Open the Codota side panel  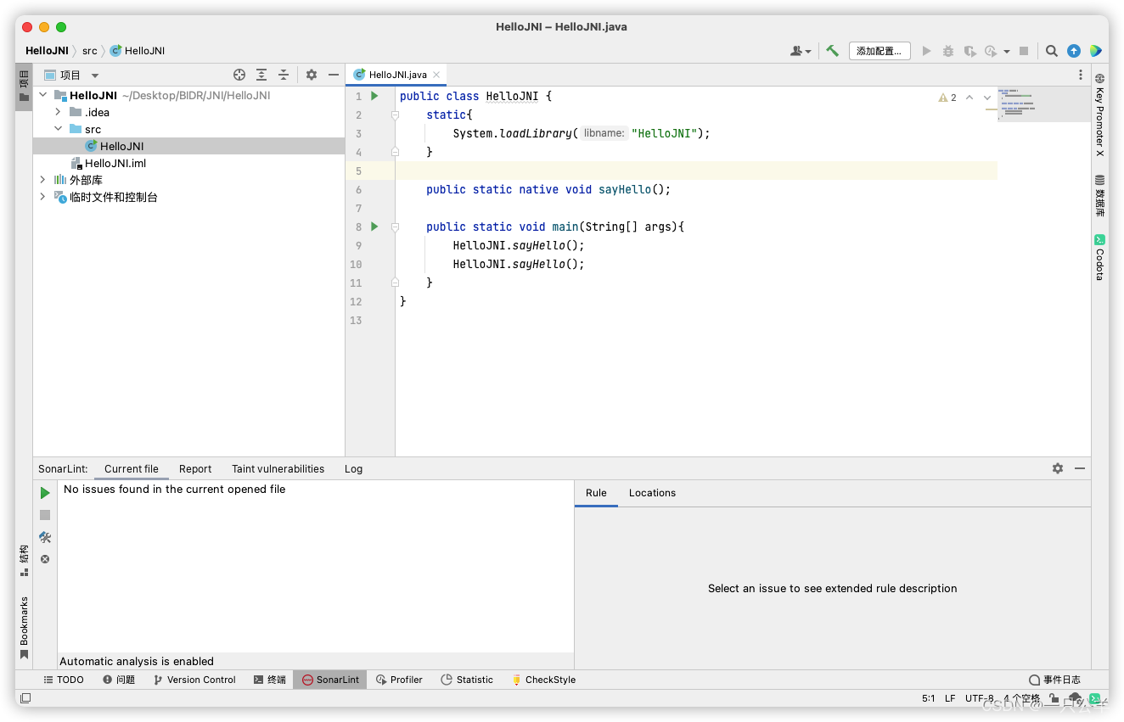coord(1099,258)
